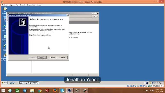Close the Asistente para crear zona nueva dialog
Screen dimensions: 165x93
click(x=68, y=15)
